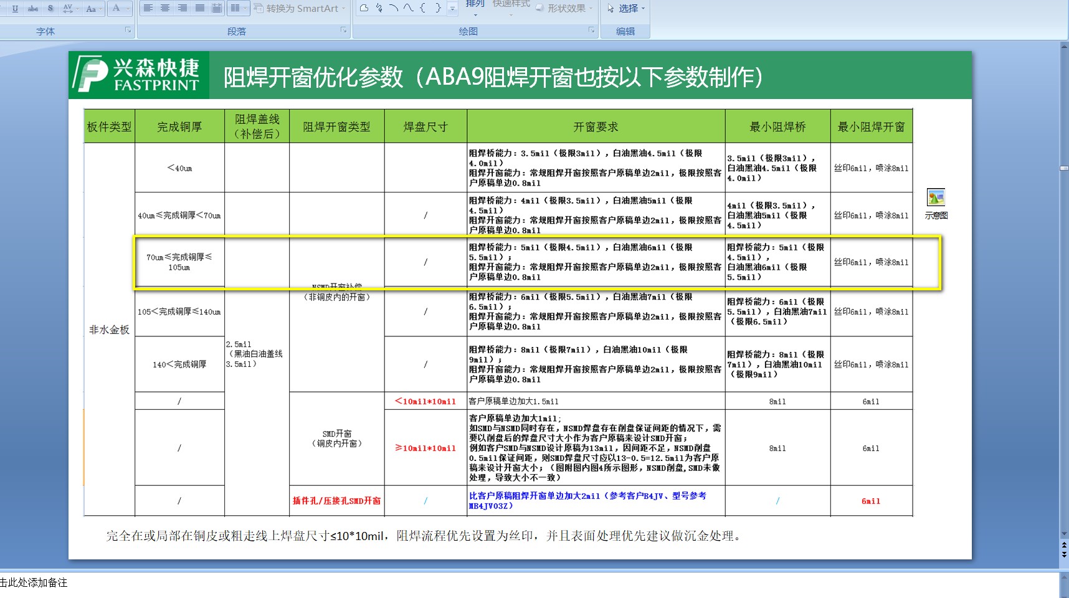Align text left in paragraph group

[148, 8]
